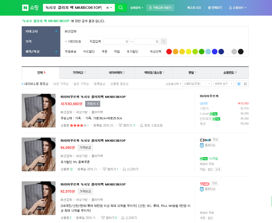
Task: Click the CJmall 플래티넘 badge icon
Action: click(x=202, y=146)
